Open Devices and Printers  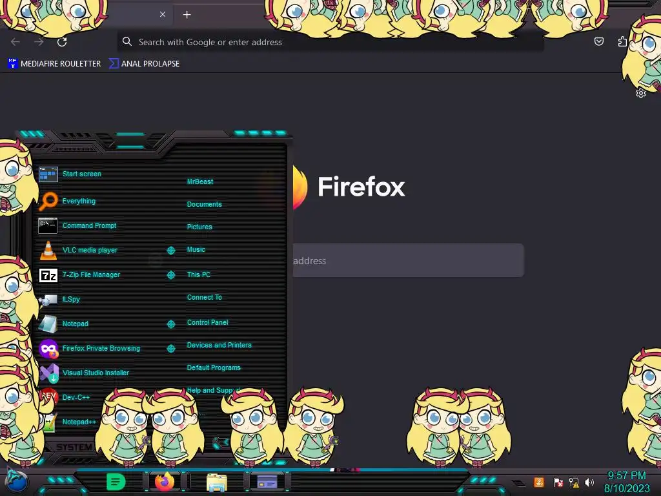pyautogui.click(x=219, y=345)
